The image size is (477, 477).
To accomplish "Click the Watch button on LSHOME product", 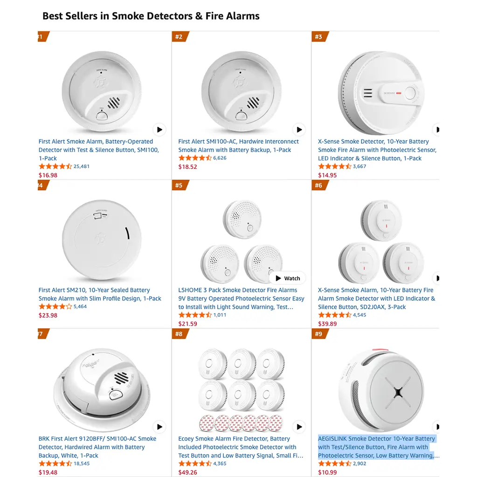I will pyautogui.click(x=287, y=278).
